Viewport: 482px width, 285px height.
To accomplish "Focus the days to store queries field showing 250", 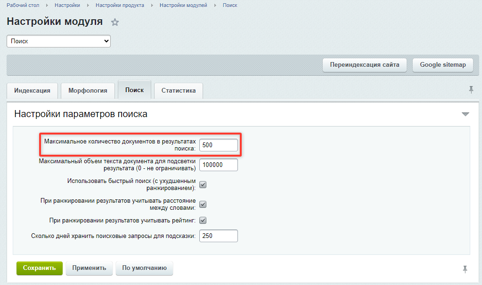I will pyautogui.click(x=219, y=236).
